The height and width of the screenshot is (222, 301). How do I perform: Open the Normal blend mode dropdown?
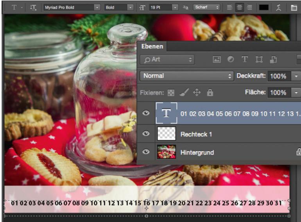point(186,76)
